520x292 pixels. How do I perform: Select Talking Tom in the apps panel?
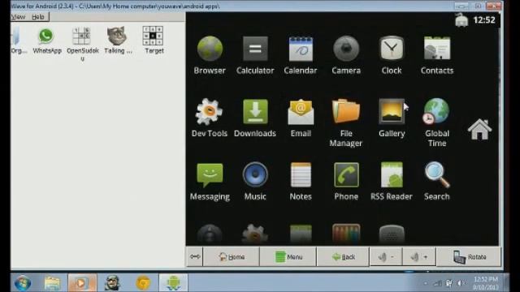coord(117,41)
